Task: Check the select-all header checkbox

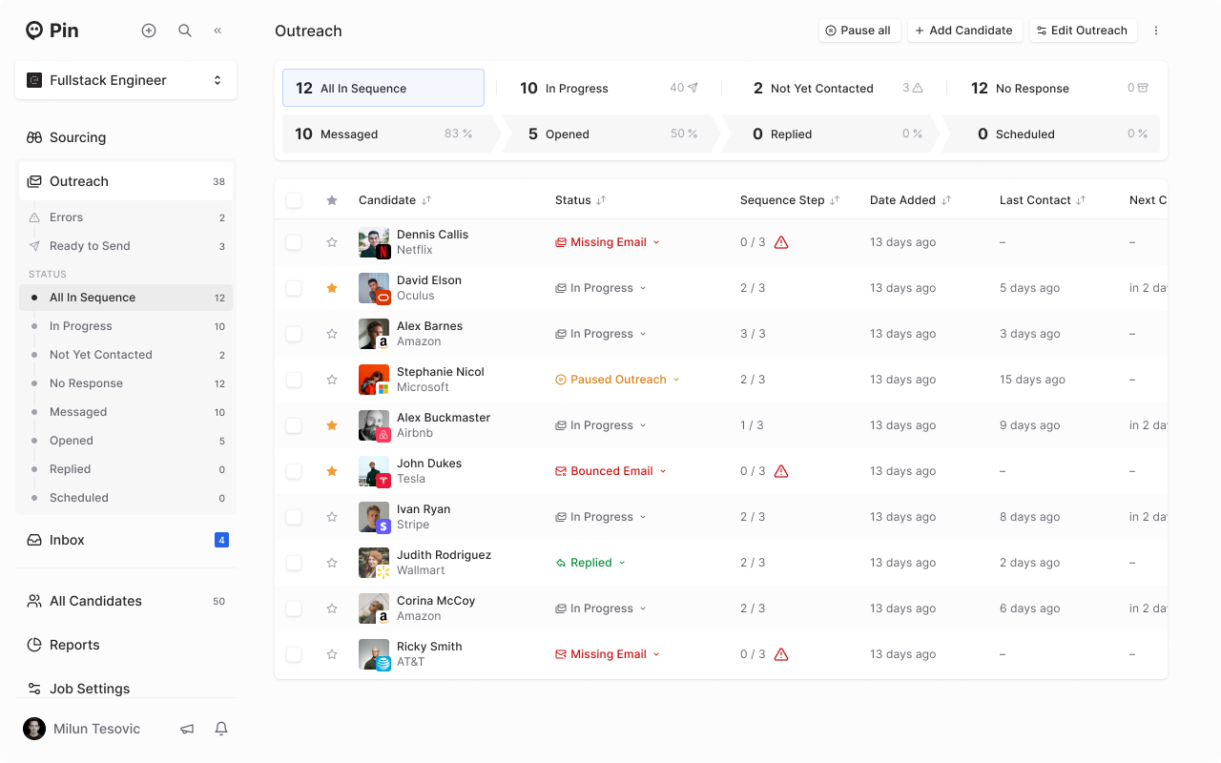Action: tap(294, 200)
